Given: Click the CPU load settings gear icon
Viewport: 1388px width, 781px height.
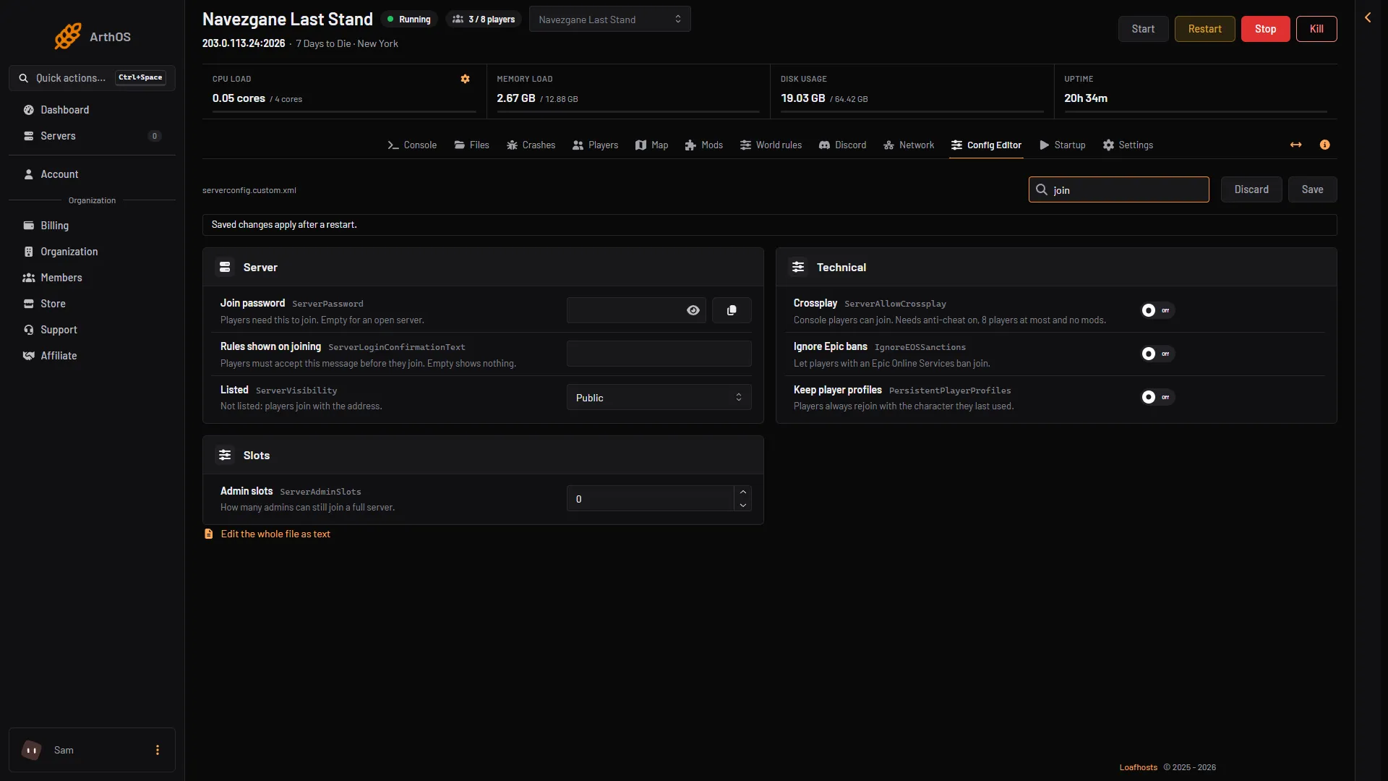Looking at the screenshot, I should coord(465,79).
